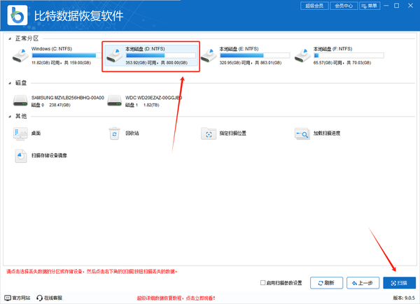
Task: Click the 回收站 recycle bin icon
Action: click(115, 133)
